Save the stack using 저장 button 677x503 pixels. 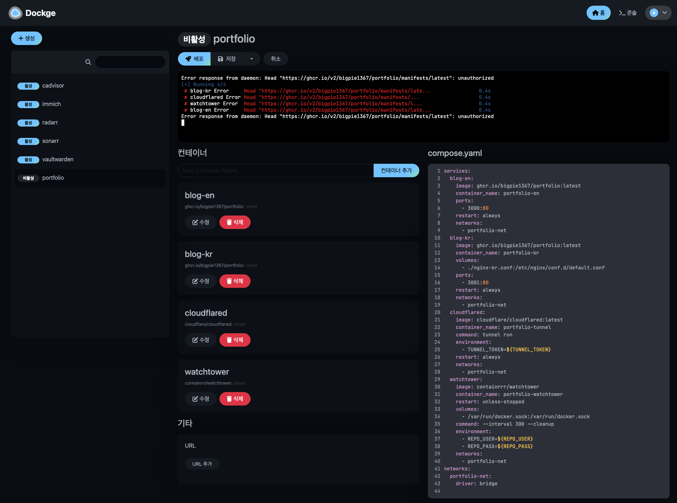(x=227, y=59)
